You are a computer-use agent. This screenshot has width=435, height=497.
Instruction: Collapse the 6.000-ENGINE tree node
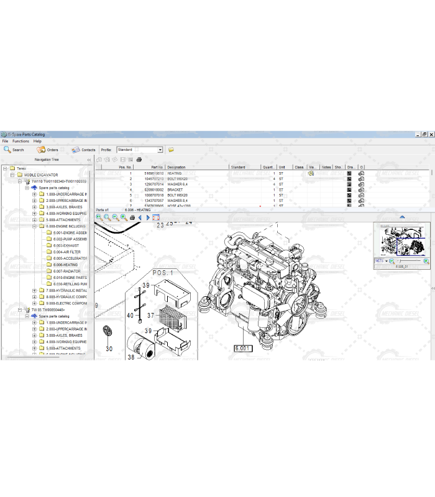[34, 227]
